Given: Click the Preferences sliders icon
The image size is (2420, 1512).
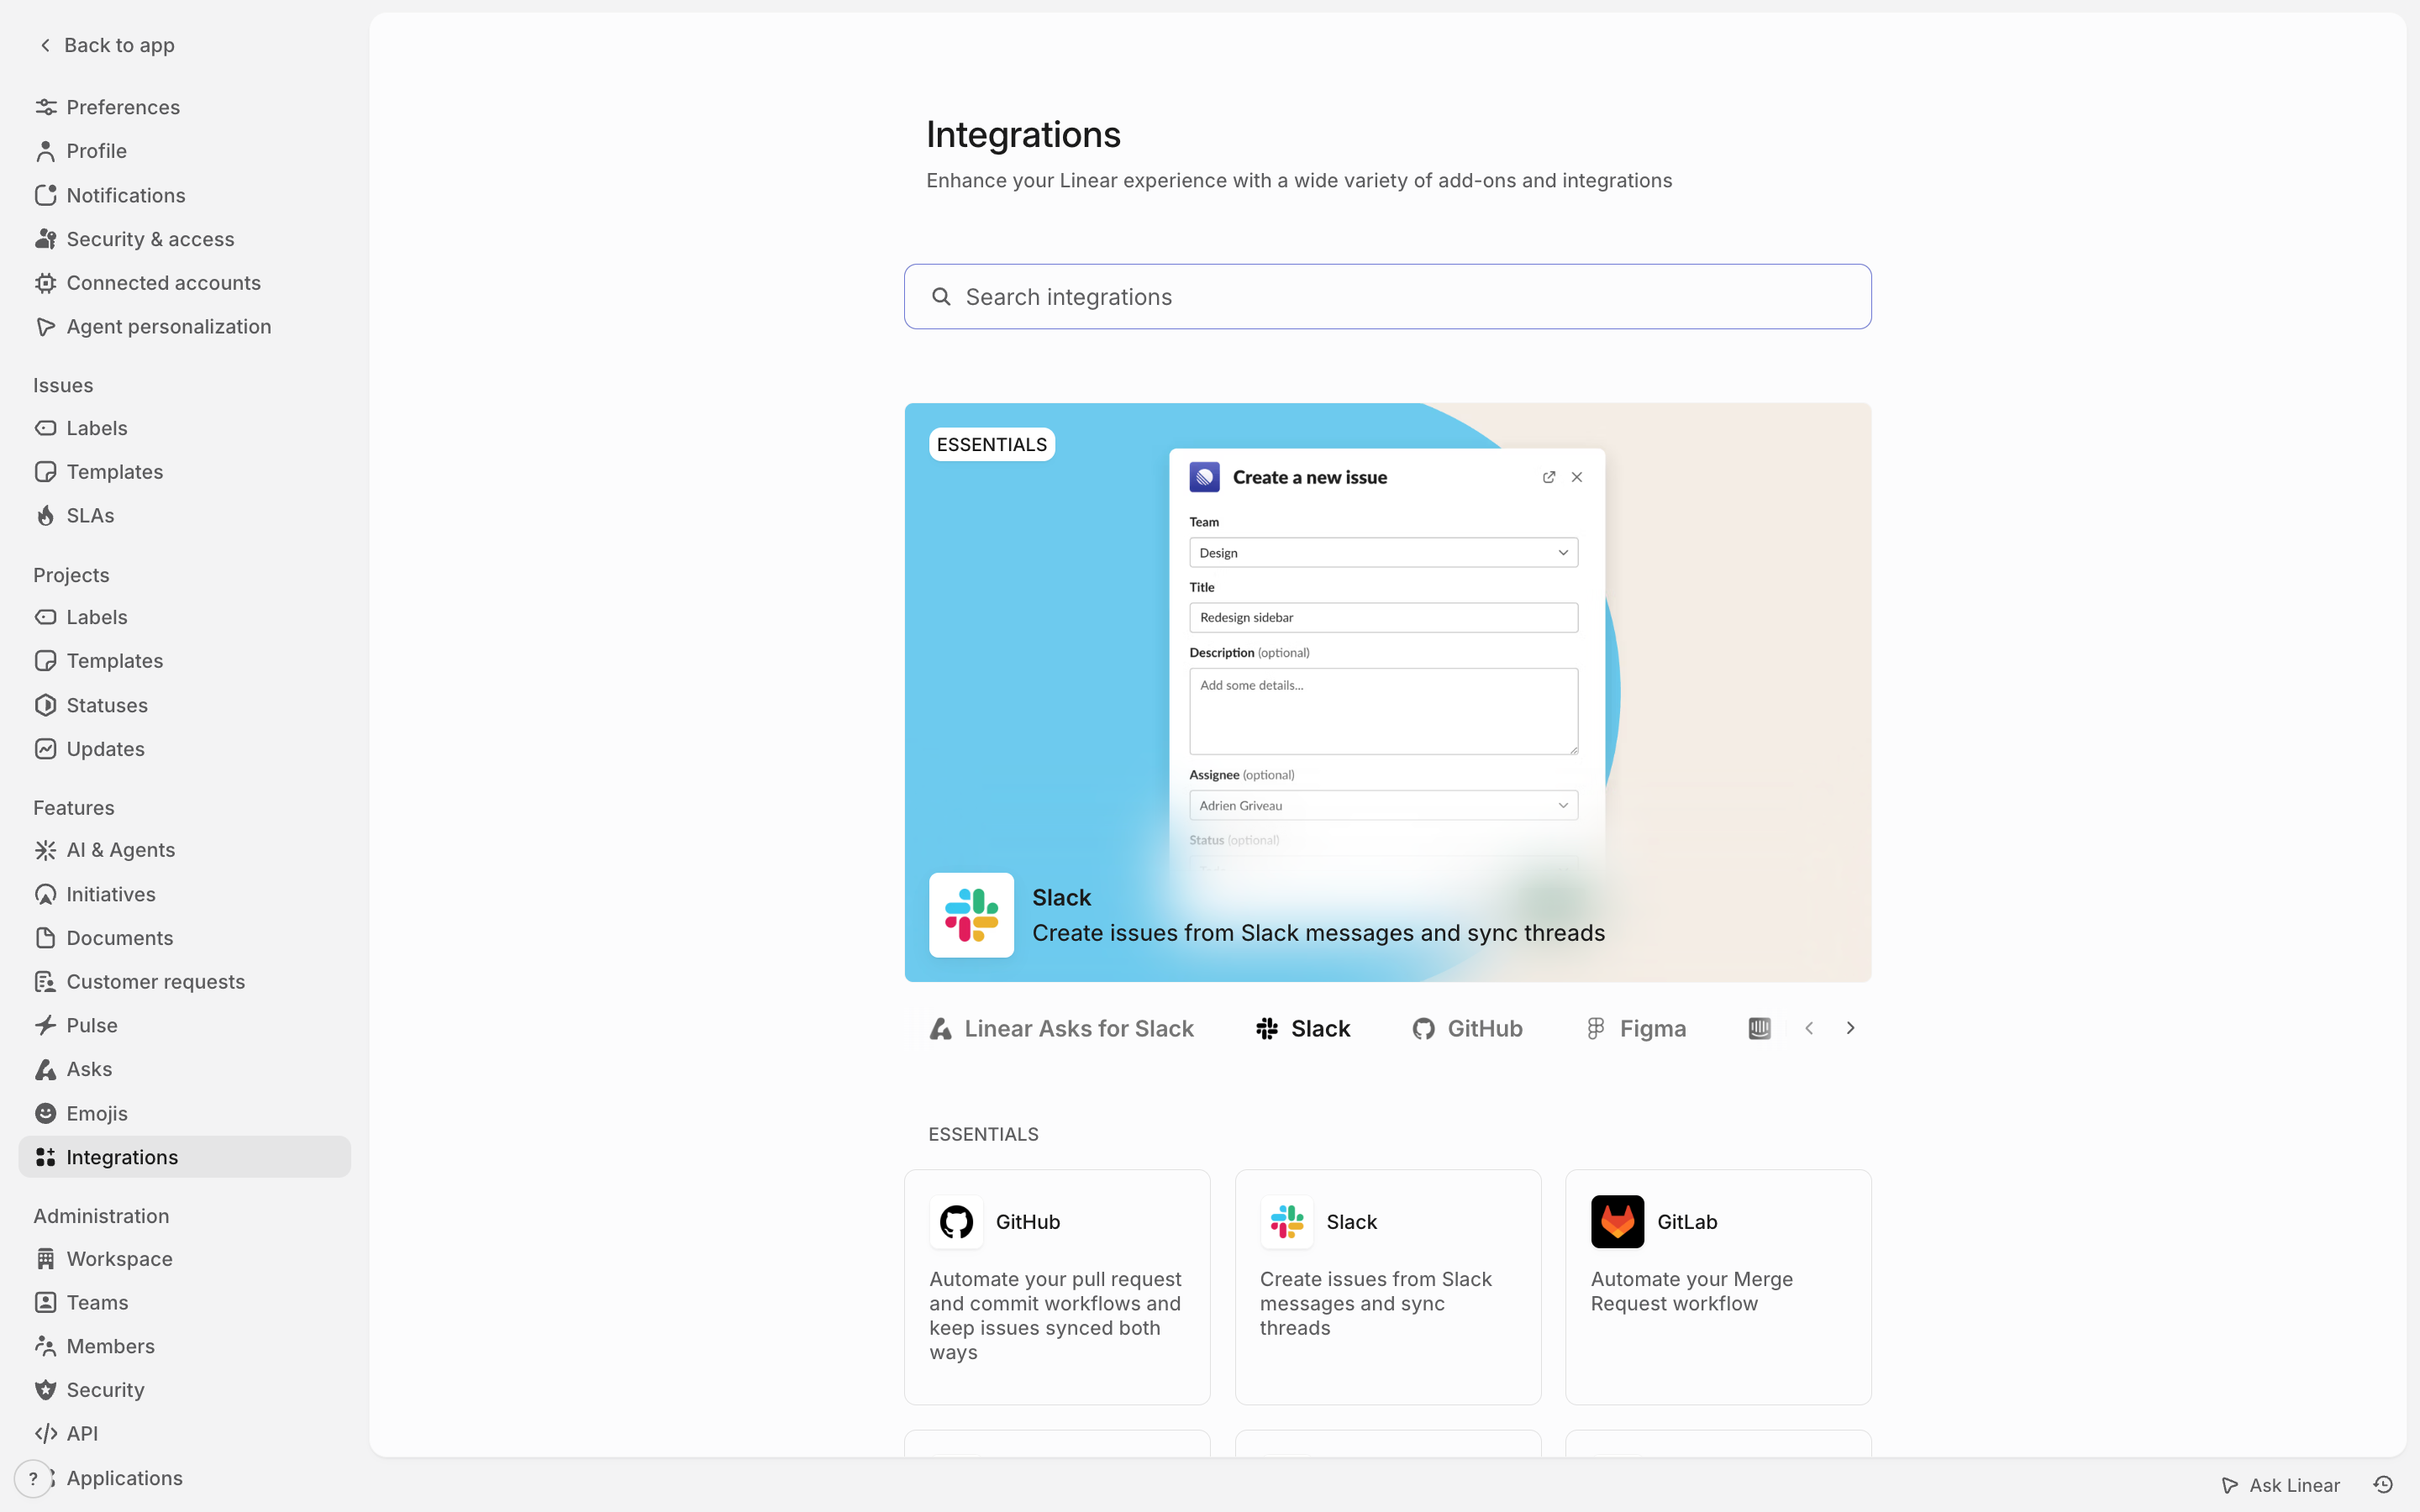Looking at the screenshot, I should tap(45, 107).
